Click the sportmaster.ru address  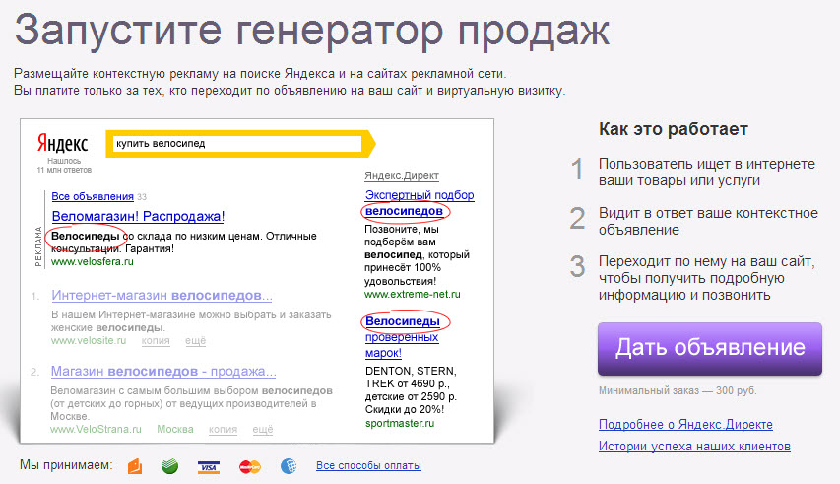pos(400,424)
